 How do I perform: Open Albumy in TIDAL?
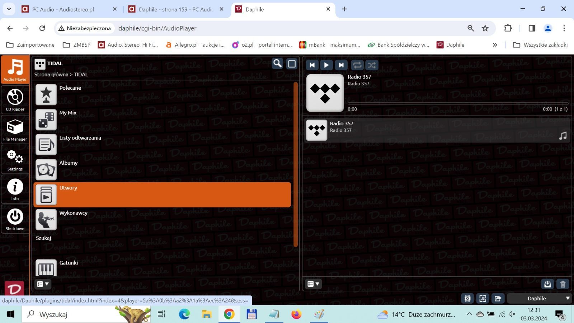coord(162,169)
